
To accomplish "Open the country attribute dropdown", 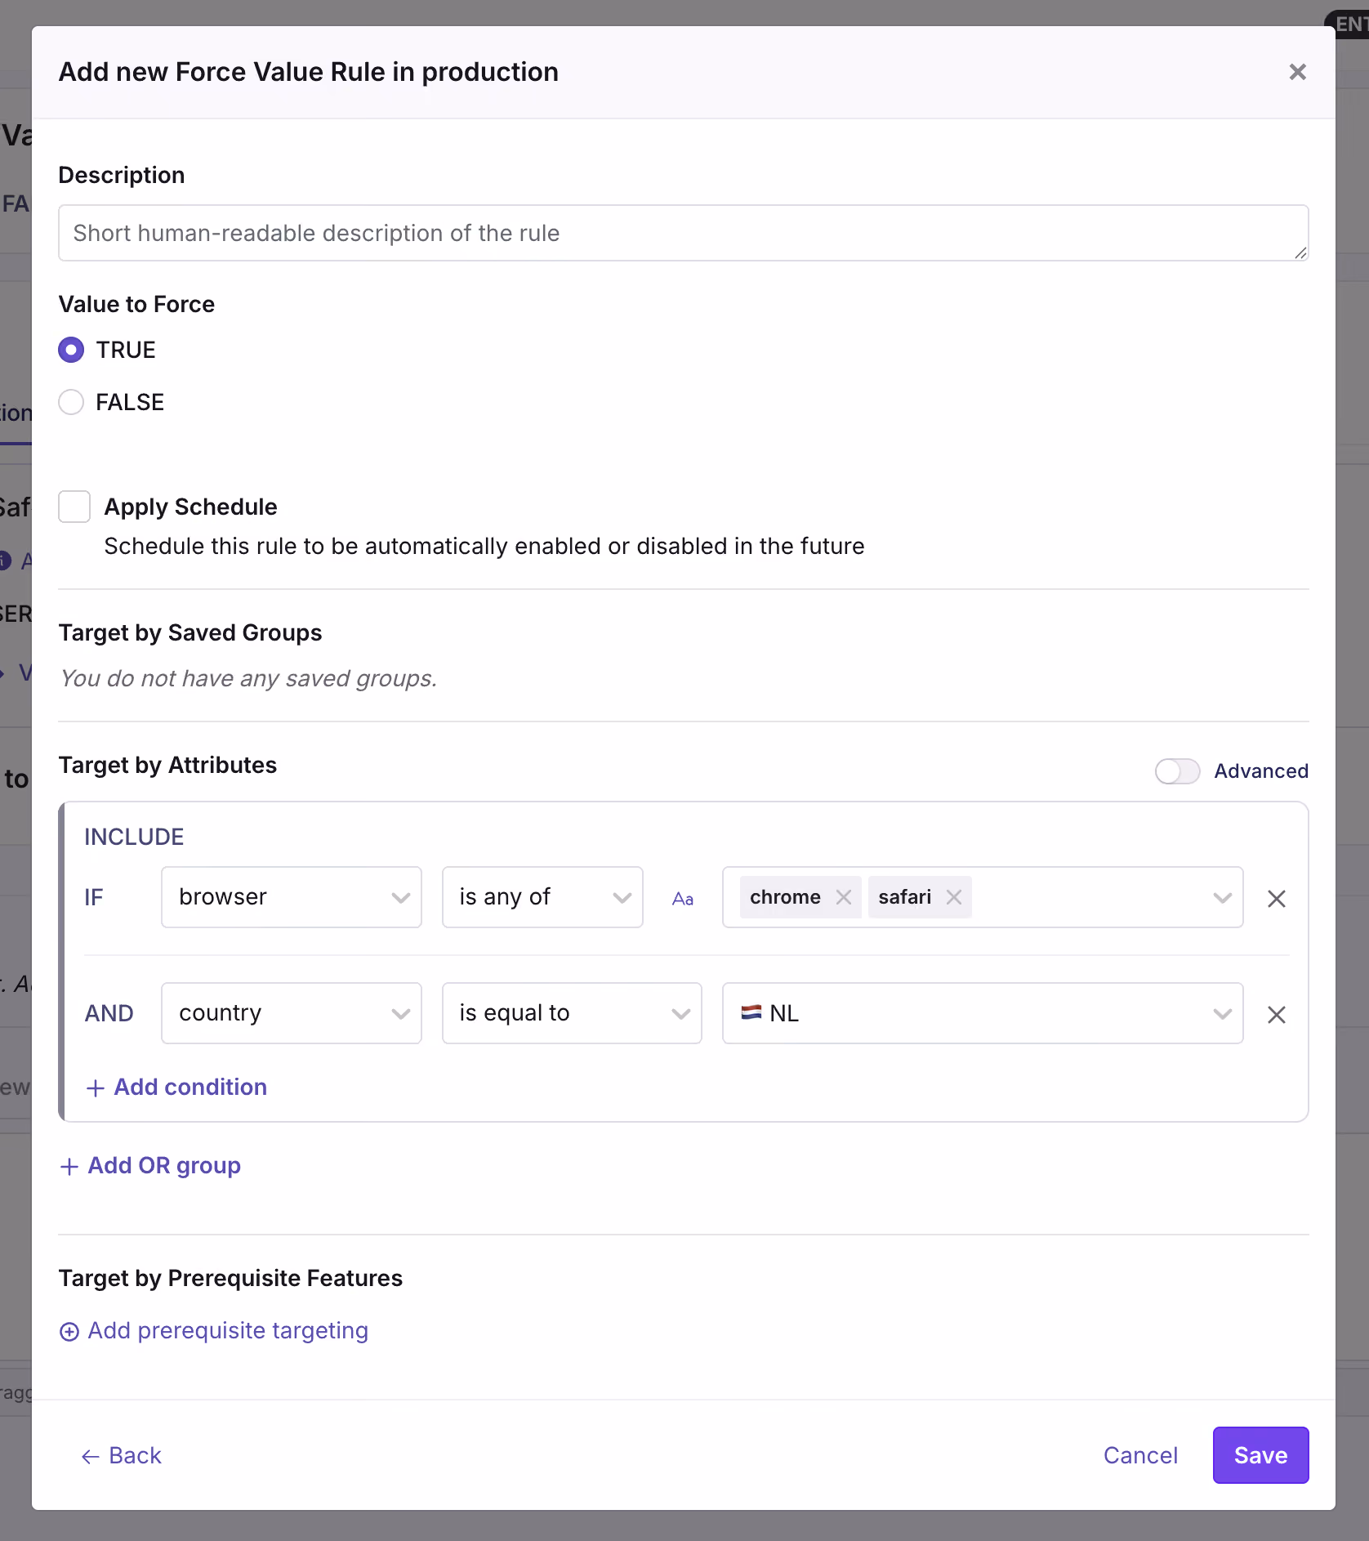I will [292, 1013].
